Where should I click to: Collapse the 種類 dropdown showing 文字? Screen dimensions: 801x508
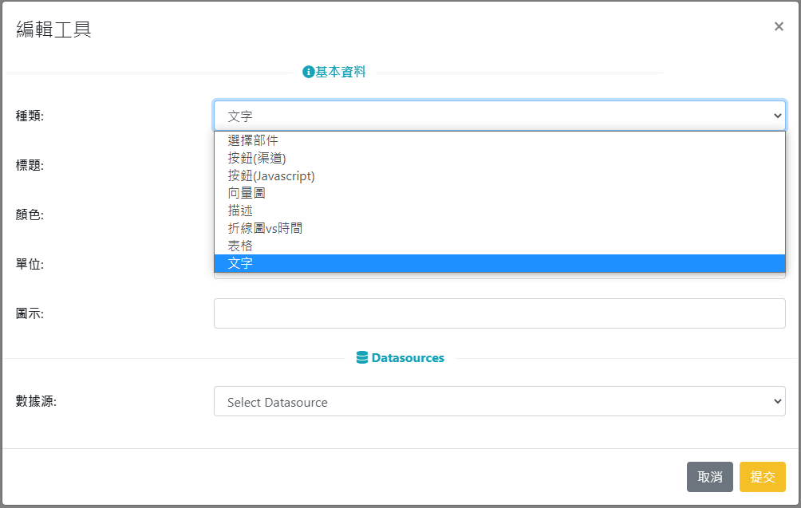[778, 116]
